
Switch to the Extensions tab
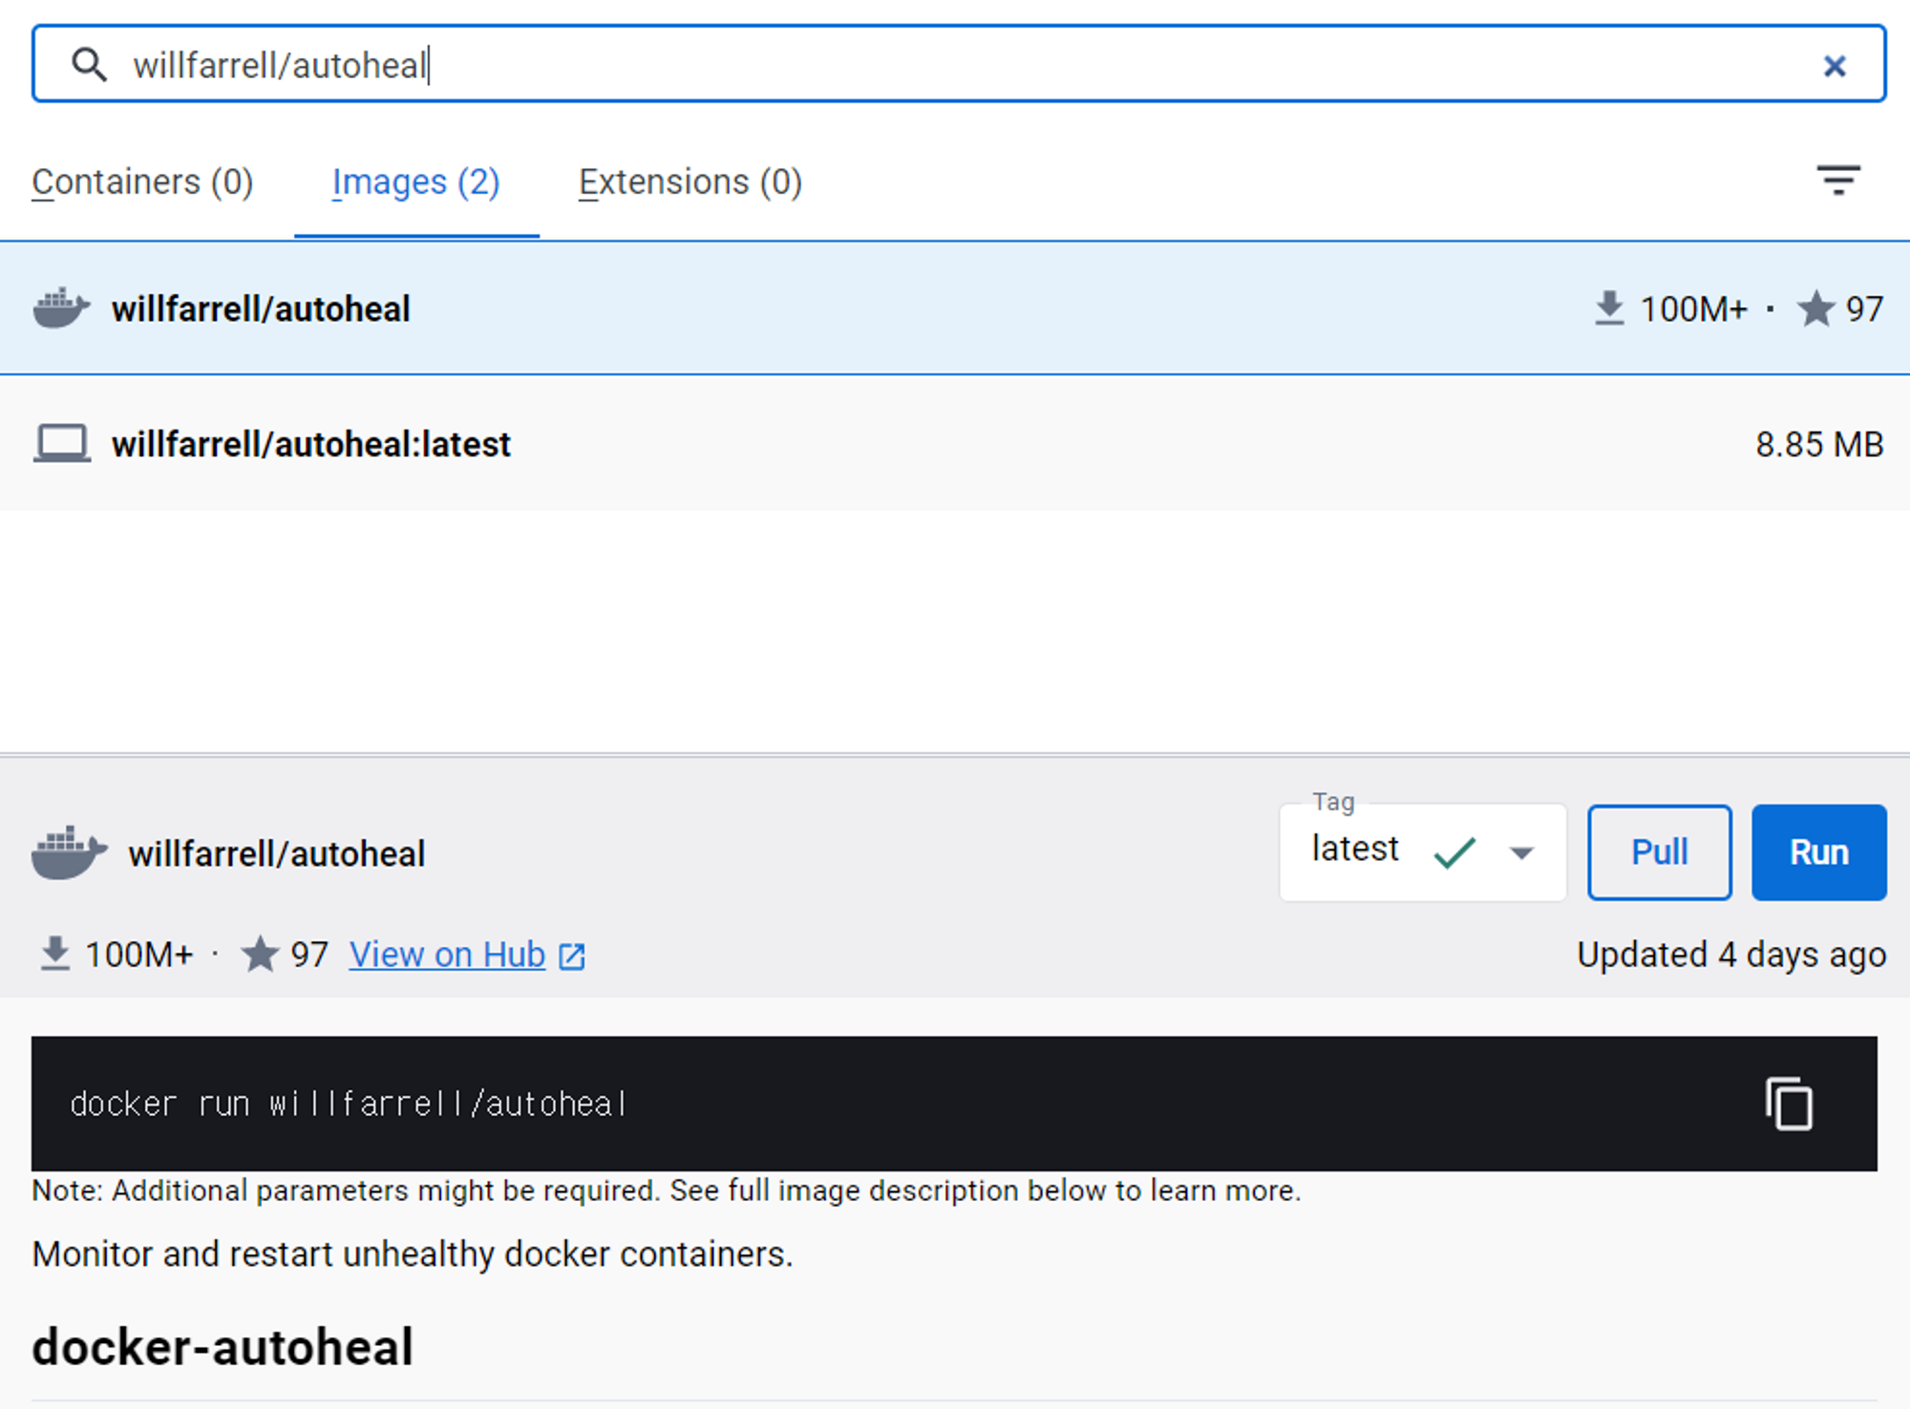coord(690,181)
